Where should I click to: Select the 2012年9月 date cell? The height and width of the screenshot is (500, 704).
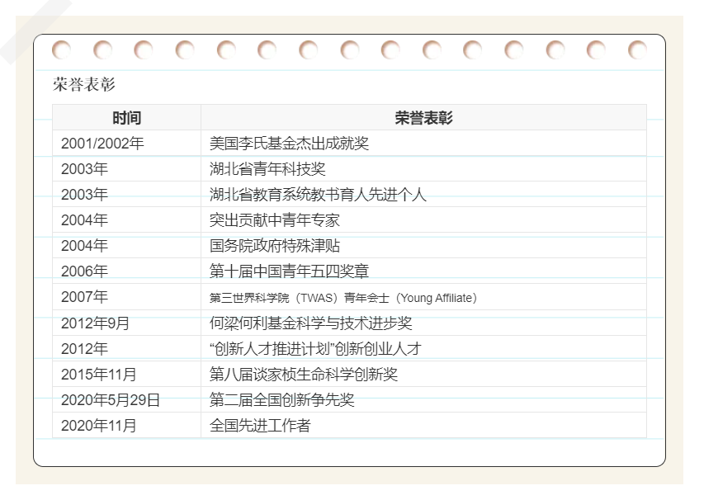(x=95, y=323)
